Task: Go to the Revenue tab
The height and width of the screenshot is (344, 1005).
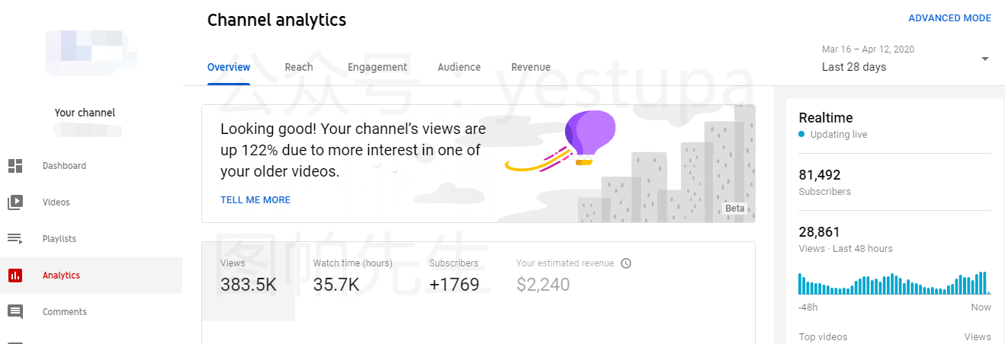Action: 531,67
